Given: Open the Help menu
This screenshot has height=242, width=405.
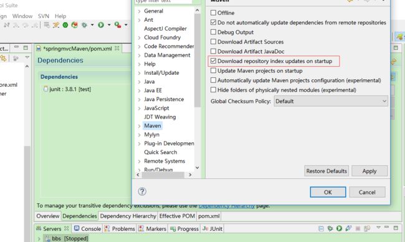Looking at the screenshot, I should point(60,16).
